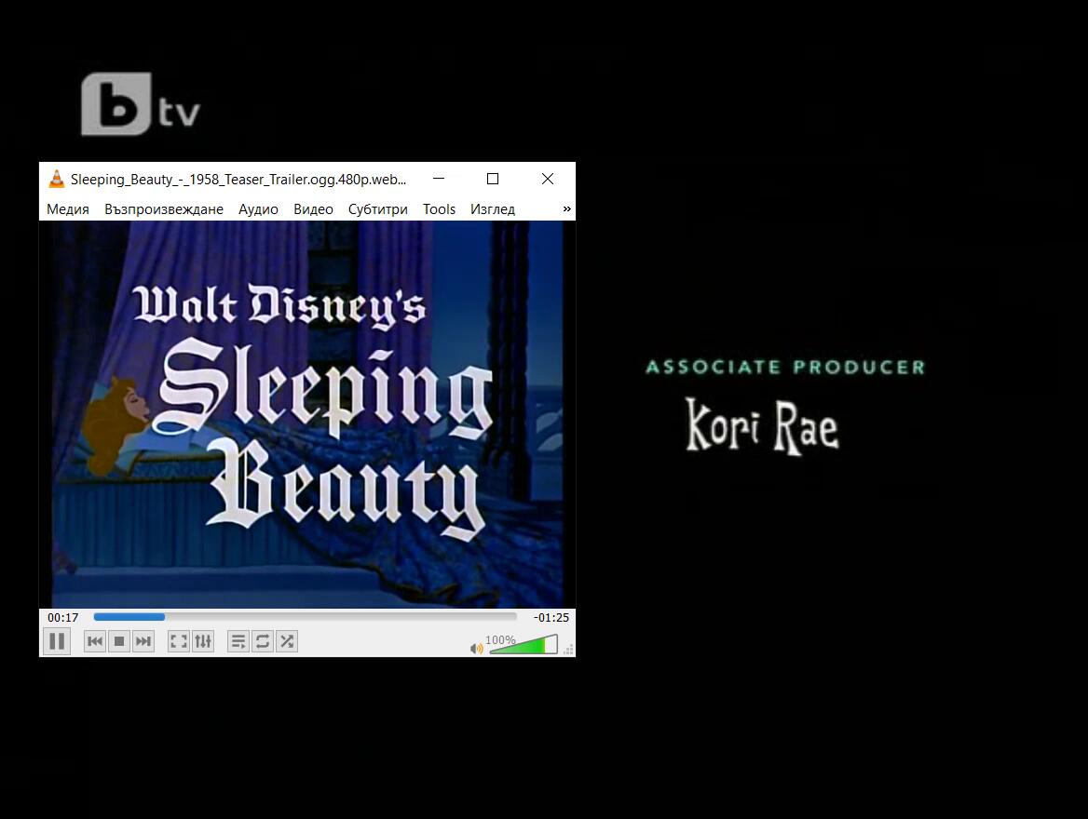This screenshot has height=819, width=1088.
Task: Open the Възпроизвеждане menu
Action: click(164, 209)
